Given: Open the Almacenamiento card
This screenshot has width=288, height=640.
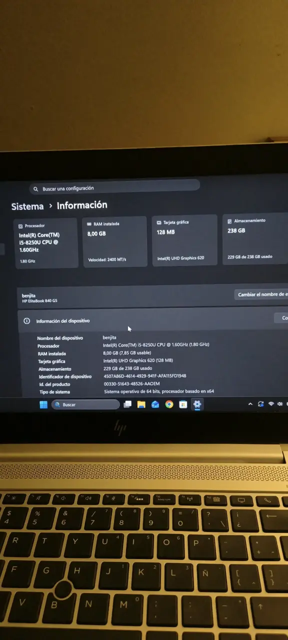Looking at the screenshot, I should [x=255, y=239].
